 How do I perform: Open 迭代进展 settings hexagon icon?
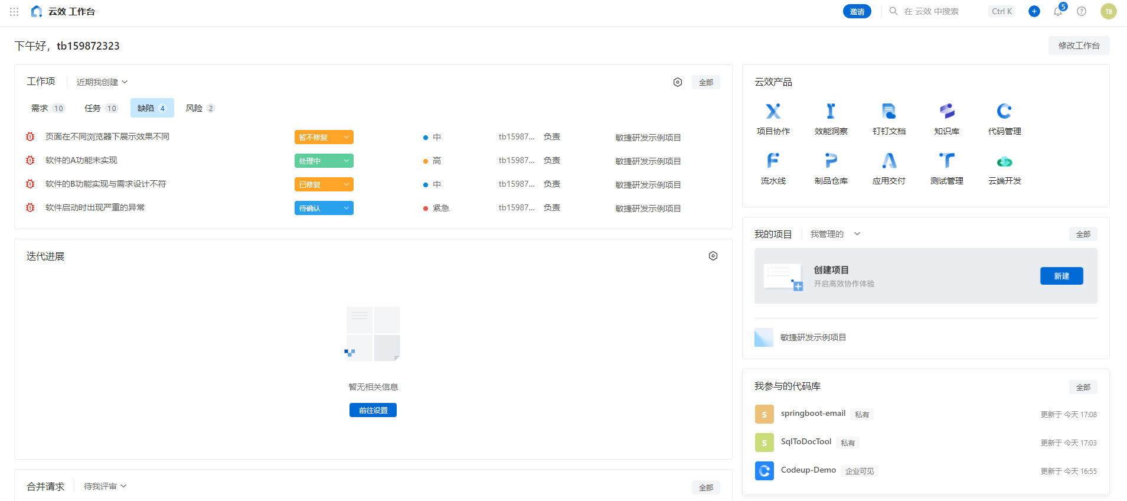coord(713,256)
